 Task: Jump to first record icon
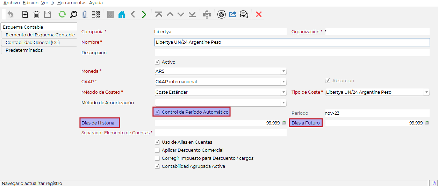click(x=159, y=14)
